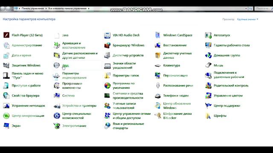This screenshot has height=153, width=273.
Task: Open the Учетные записи пользователей icon
Action: [107, 106]
